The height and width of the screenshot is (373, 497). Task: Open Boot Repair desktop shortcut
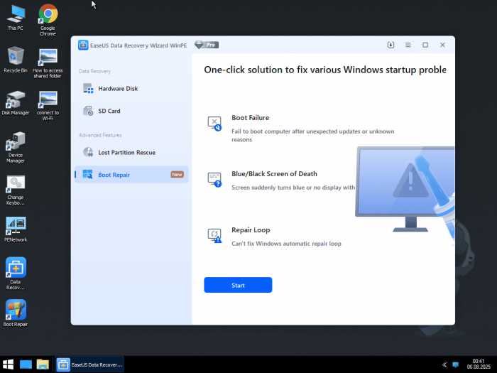[16, 313]
